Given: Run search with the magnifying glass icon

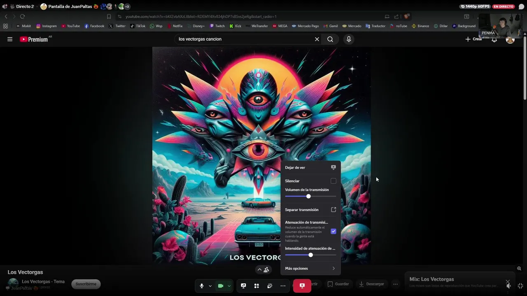Looking at the screenshot, I should [330, 39].
